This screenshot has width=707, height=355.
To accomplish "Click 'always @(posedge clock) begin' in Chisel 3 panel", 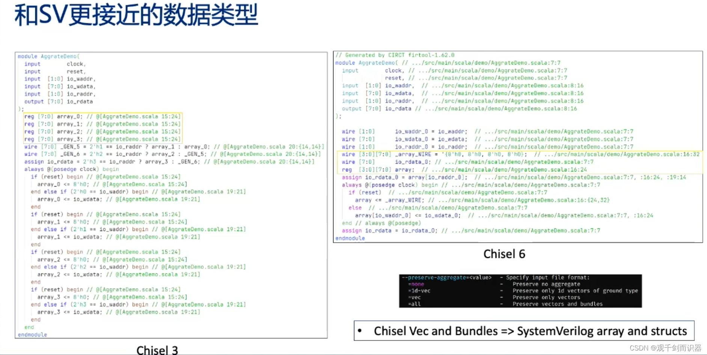I will click(x=71, y=169).
